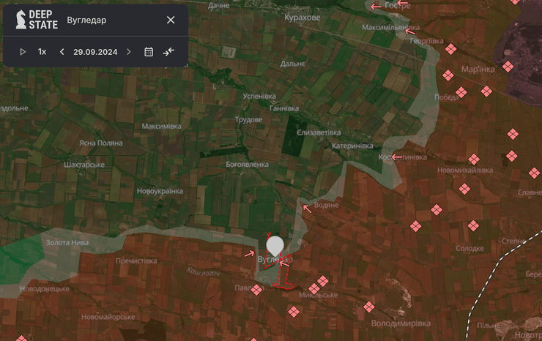This screenshot has height=341, width=542.
Task: Click the red arrow next to Максимільянівка
Action: pos(410,32)
